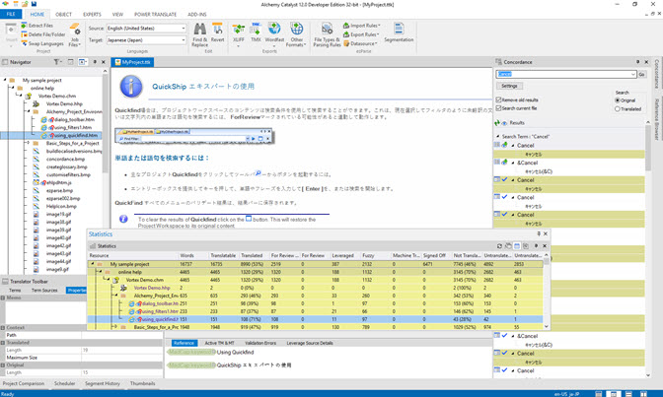Open Import Rules
The height and width of the screenshot is (397, 663).
(361, 26)
